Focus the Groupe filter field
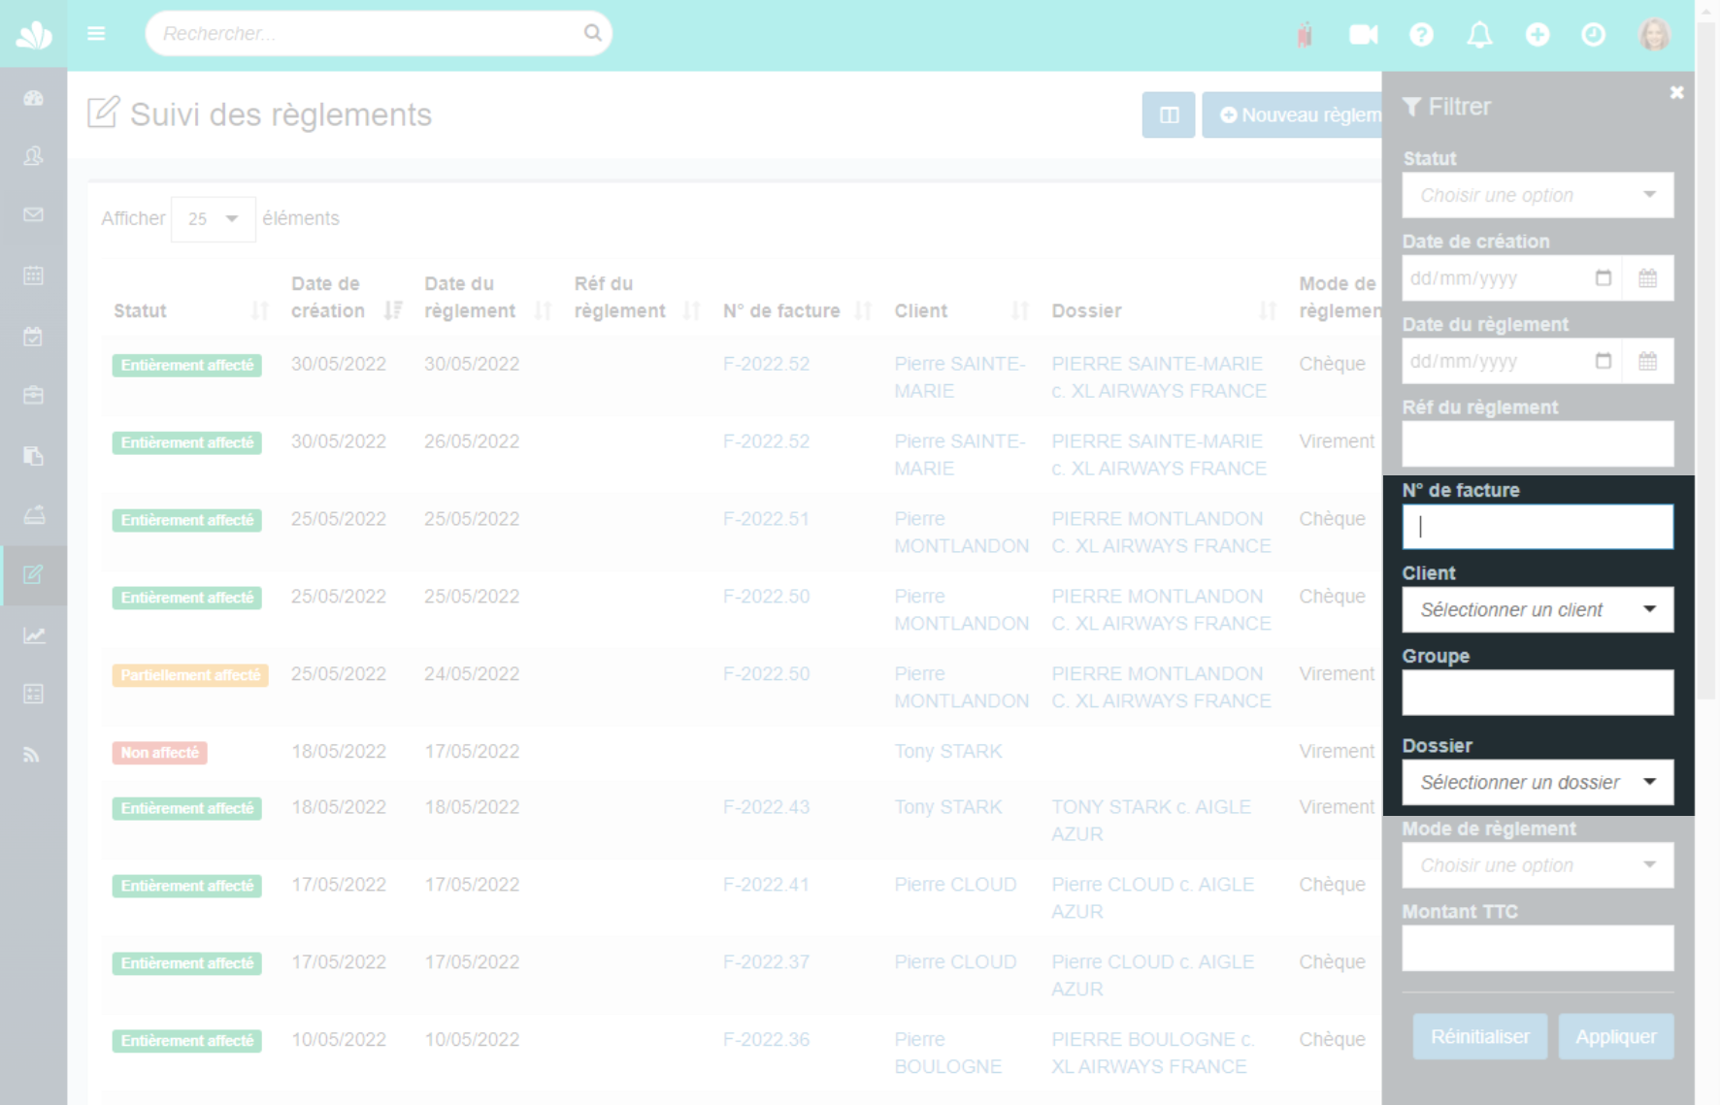This screenshot has height=1105, width=1720. pos(1538,693)
